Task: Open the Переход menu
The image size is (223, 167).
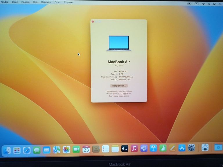Action: click(x=46, y=2)
